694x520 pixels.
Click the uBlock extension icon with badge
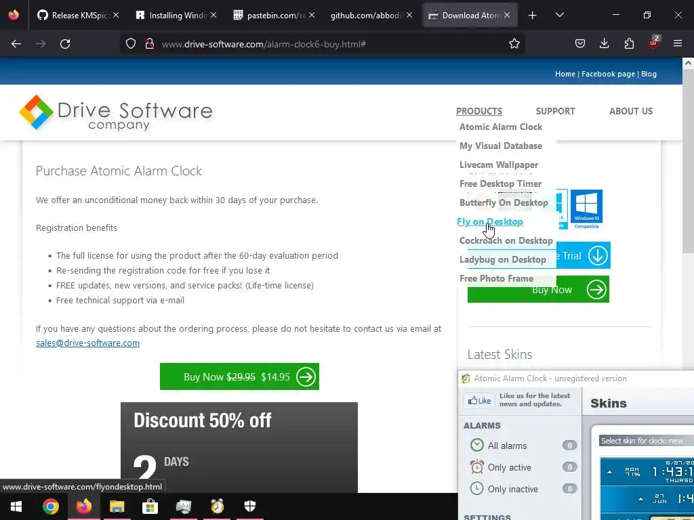(x=654, y=43)
